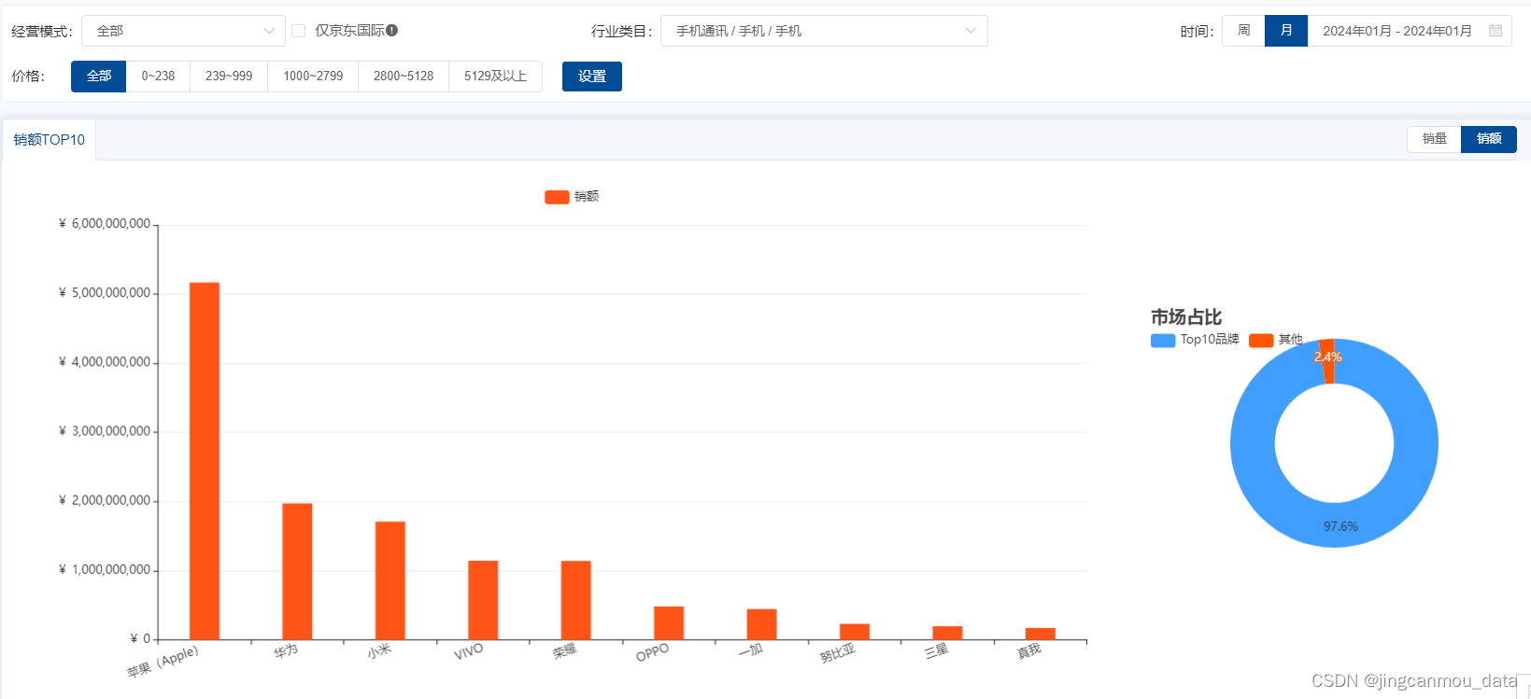Click the 行业类目 field label
1531x699 pixels.
621,32
